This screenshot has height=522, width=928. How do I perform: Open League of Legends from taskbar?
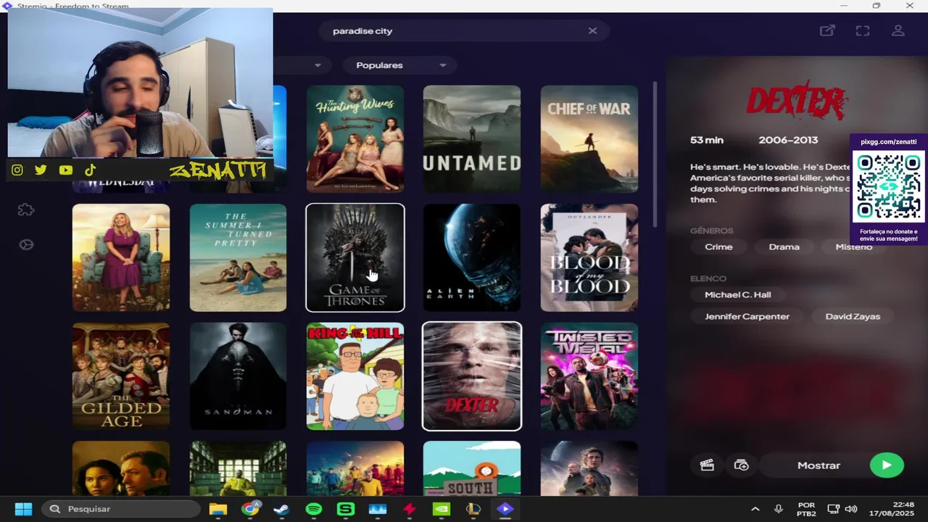tap(473, 509)
